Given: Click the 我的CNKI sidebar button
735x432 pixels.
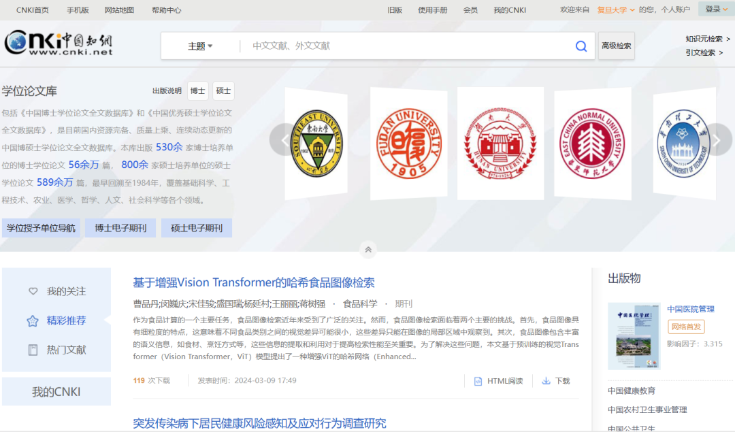Looking at the screenshot, I should (x=56, y=392).
